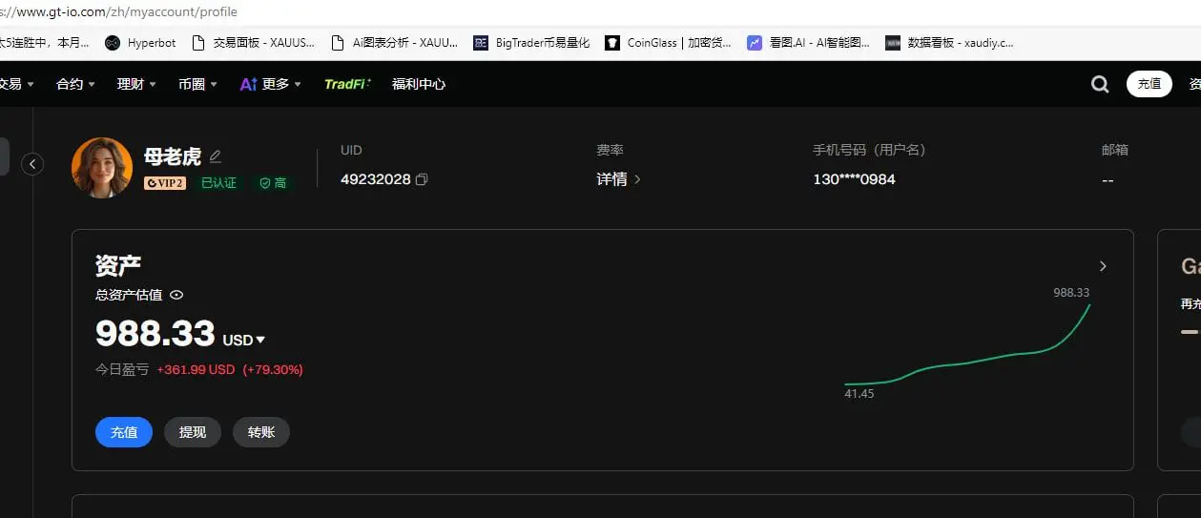Click the user avatar picture
Image resolution: width=1201 pixels, height=518 pixels.
(102, 168)
